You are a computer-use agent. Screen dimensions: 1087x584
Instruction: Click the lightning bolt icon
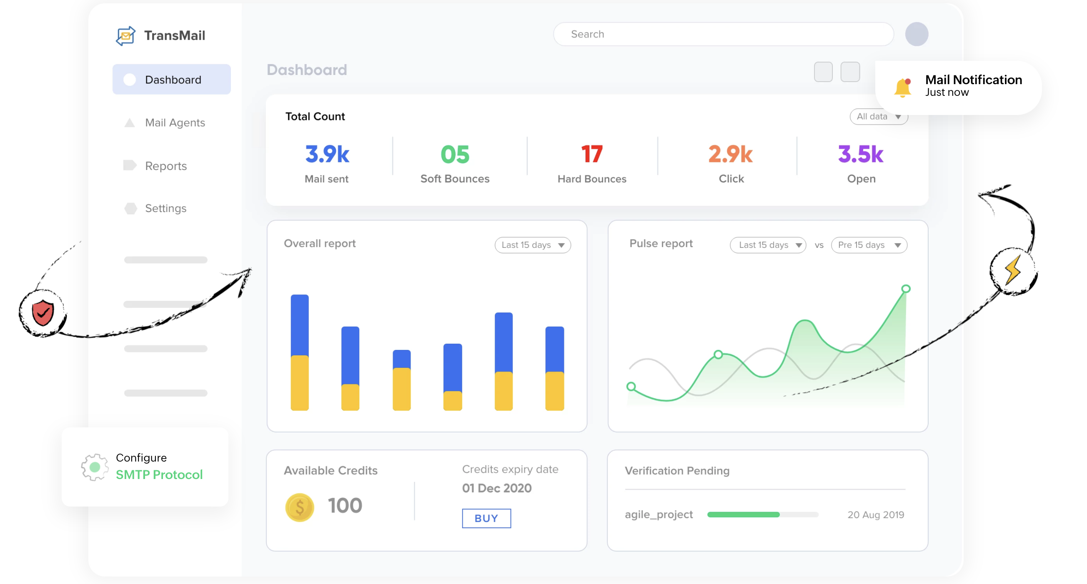pos(1012,270)
